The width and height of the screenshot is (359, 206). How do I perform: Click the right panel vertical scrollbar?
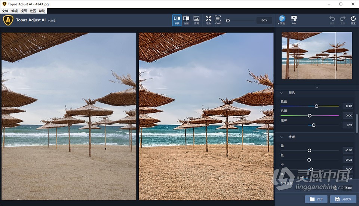tap(357, 123)
